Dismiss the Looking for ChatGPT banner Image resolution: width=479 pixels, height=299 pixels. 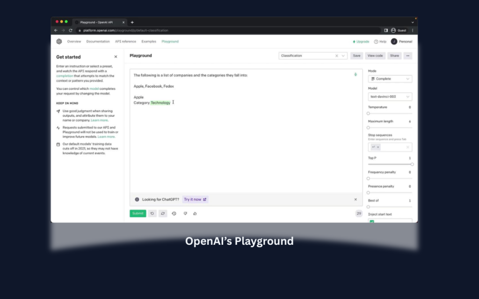355,199
